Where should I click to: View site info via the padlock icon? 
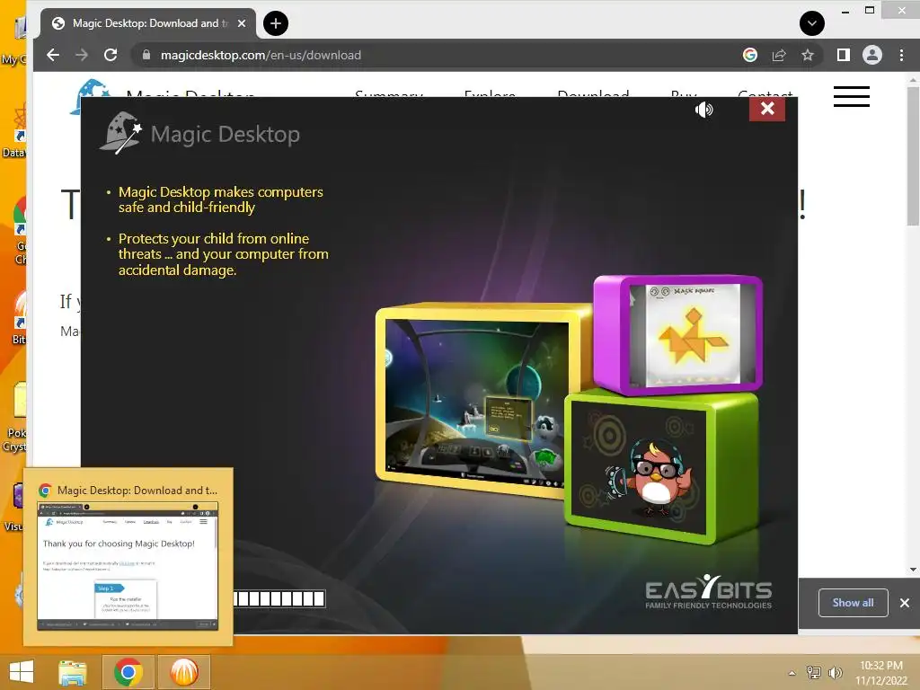click(146, 55)
